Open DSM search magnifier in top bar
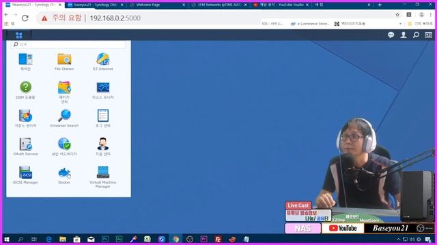Image resolution: width=437 pixels, height=245 pixels. click(x=416, y=35)
